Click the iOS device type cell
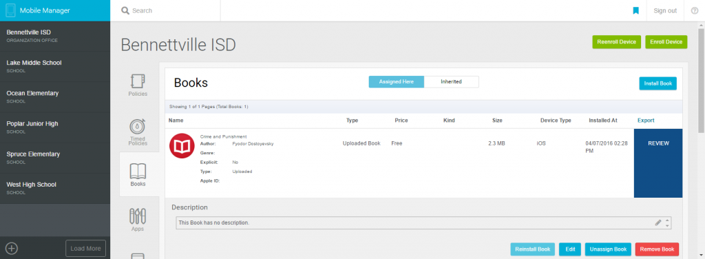 [541, 143]
